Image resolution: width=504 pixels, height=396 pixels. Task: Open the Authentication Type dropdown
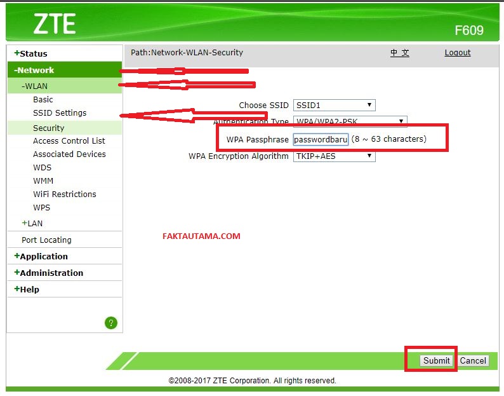(350, 121)
